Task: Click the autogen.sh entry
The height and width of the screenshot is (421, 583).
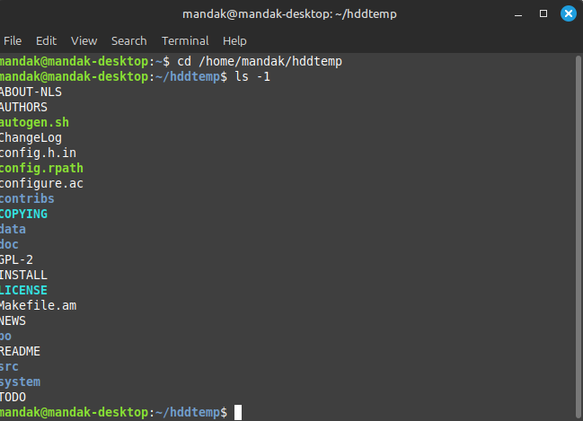Action: (34, 122)
